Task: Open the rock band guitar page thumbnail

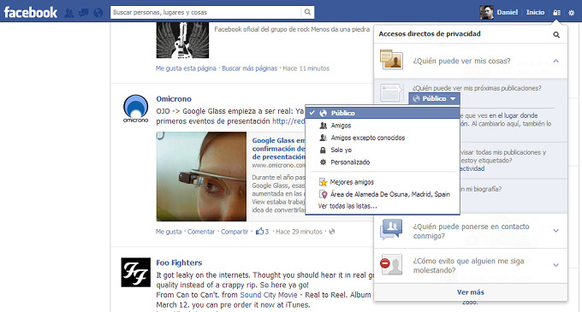Action: 182,40
